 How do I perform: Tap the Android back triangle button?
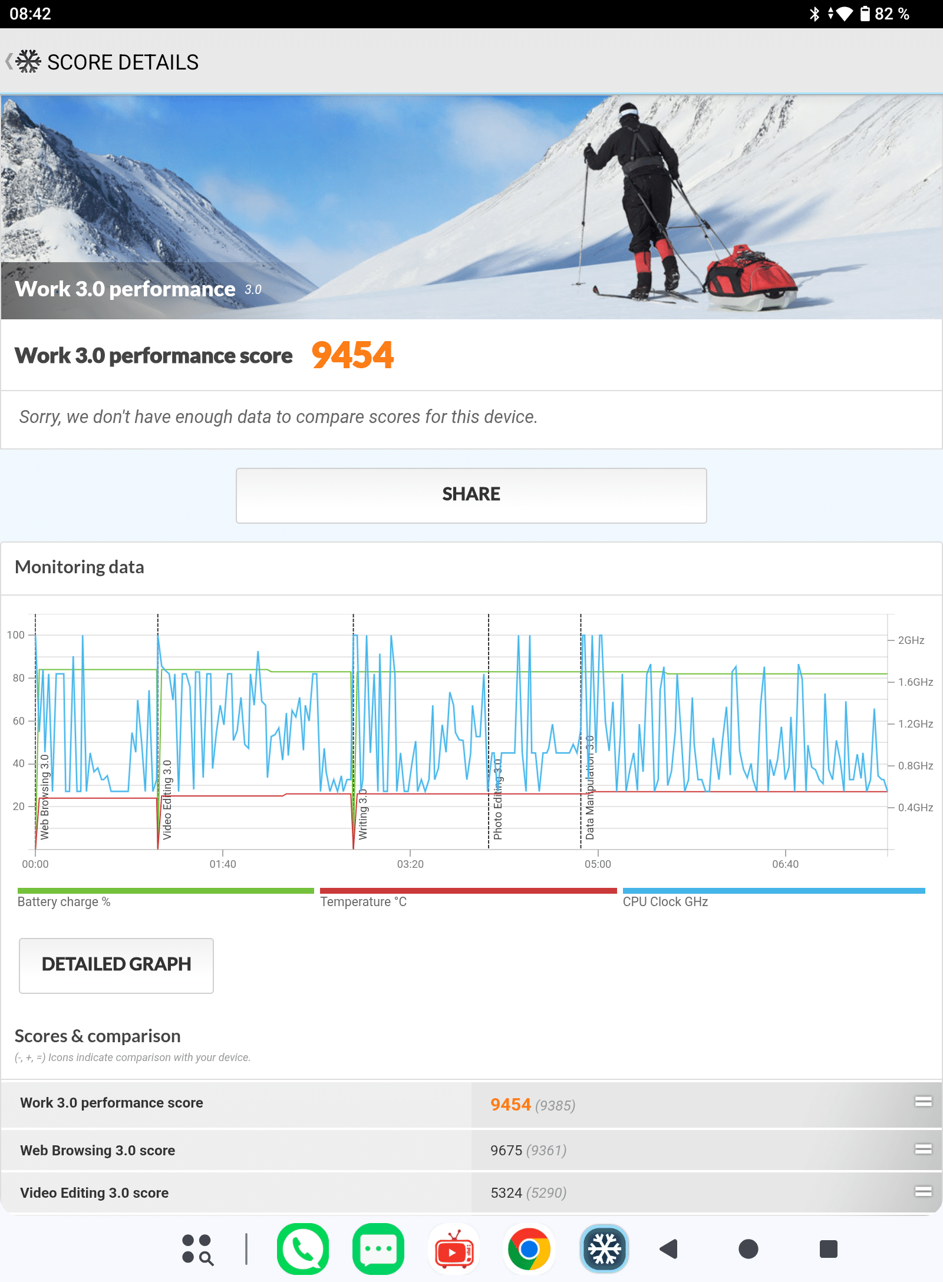669,1249
